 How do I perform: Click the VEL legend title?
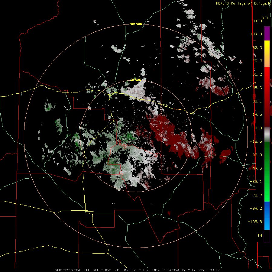(265, 18)
